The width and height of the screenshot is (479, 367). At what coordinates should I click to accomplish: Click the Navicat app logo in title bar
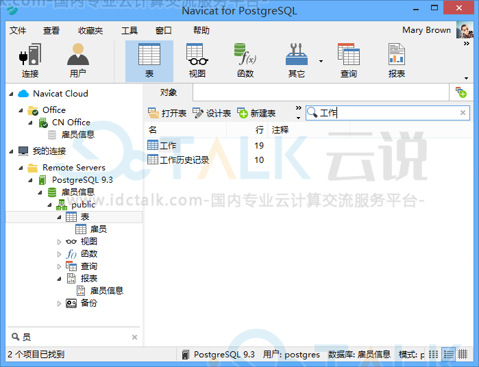pyautogui.click(x=12, y=11)
